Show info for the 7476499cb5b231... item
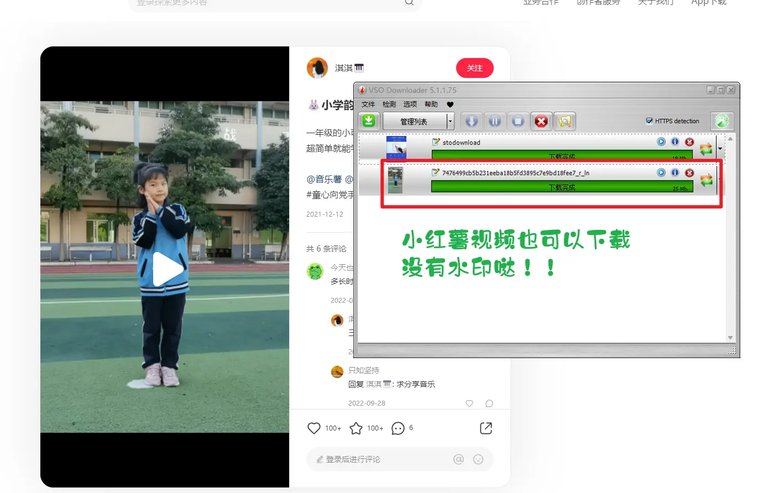 tap(675, 173)
